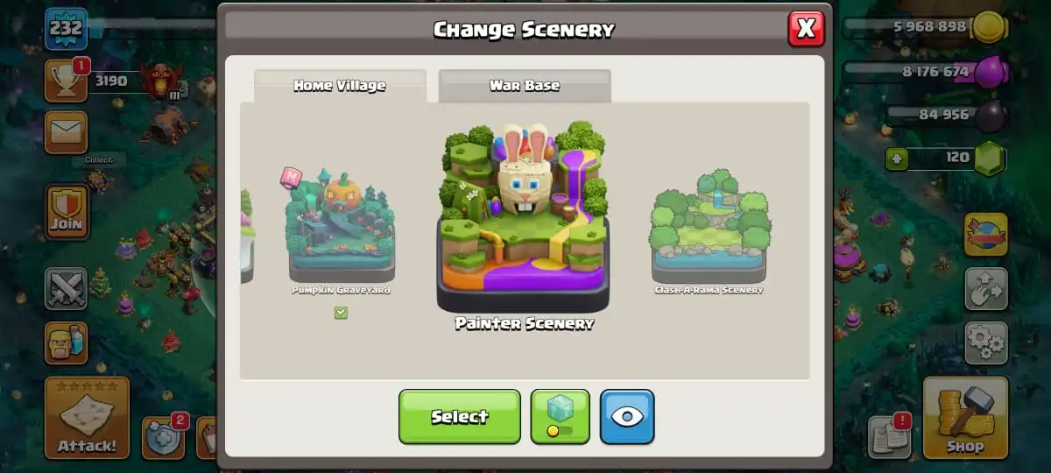Open the settings gears icon
The width and height of the screenshot is (1051, 473).
986,342
